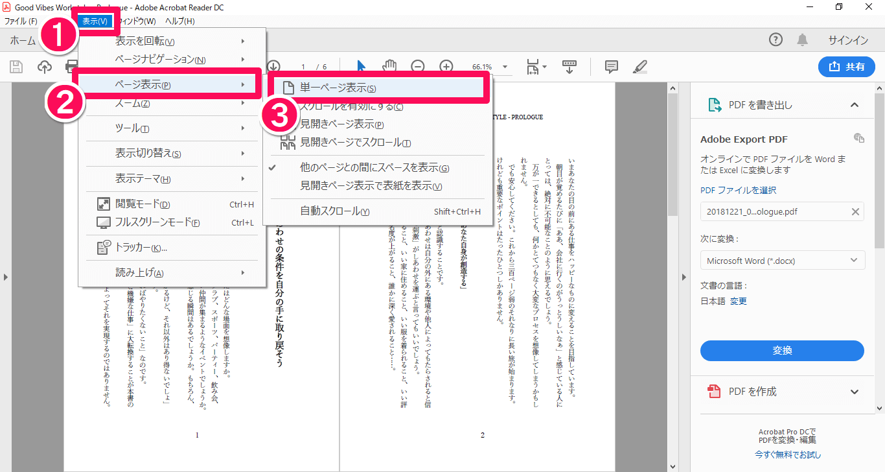Viewport: 885px width, 472px height.
Task: Remove selected file with X icon
Action: pos(855,211)
